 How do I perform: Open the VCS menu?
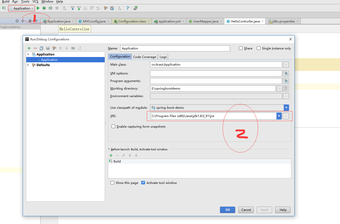pos(35,2)
